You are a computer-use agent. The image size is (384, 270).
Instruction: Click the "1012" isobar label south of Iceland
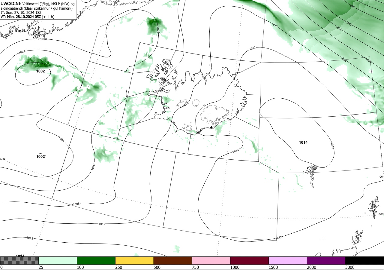[235, 151]
